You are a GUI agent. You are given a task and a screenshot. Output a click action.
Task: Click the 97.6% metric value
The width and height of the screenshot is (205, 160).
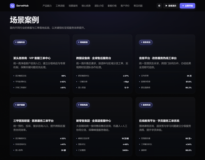point(189,82)
